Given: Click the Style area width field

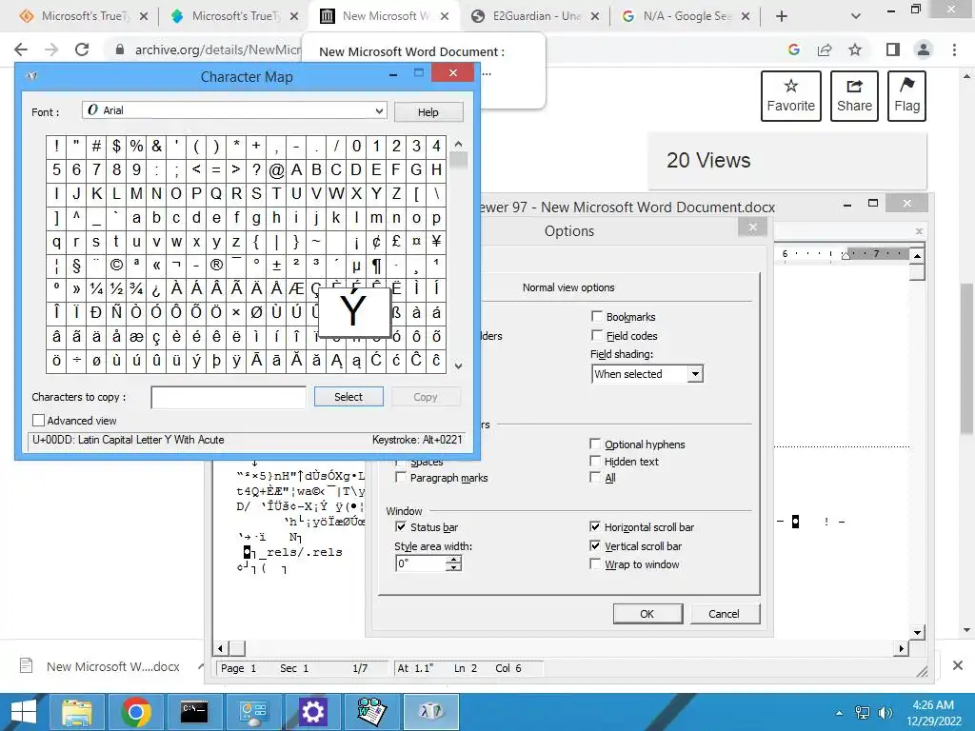Looking at the screenshot, I should 421,563.
